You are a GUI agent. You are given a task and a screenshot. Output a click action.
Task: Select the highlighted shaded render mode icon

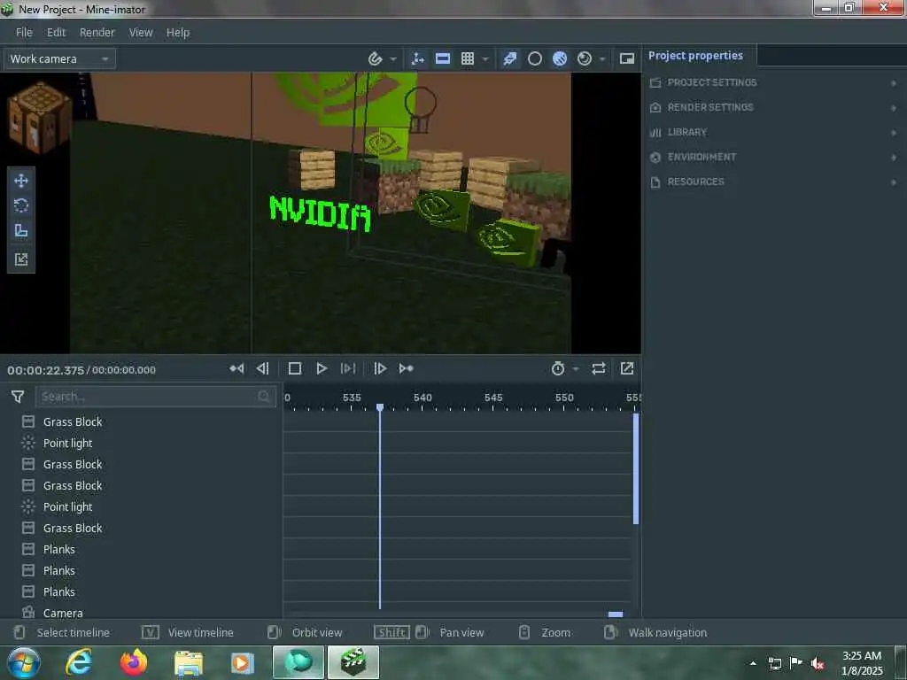click(560, 58)
